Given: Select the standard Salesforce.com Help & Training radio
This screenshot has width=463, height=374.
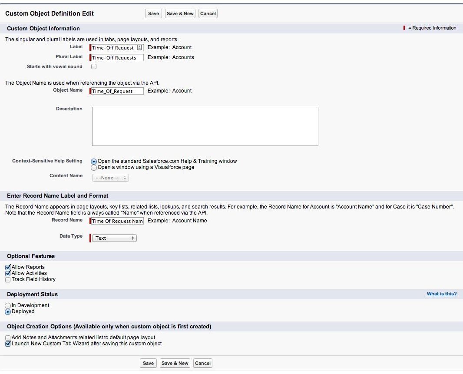Looking at the screenshot, I should (x=94, y=162).
